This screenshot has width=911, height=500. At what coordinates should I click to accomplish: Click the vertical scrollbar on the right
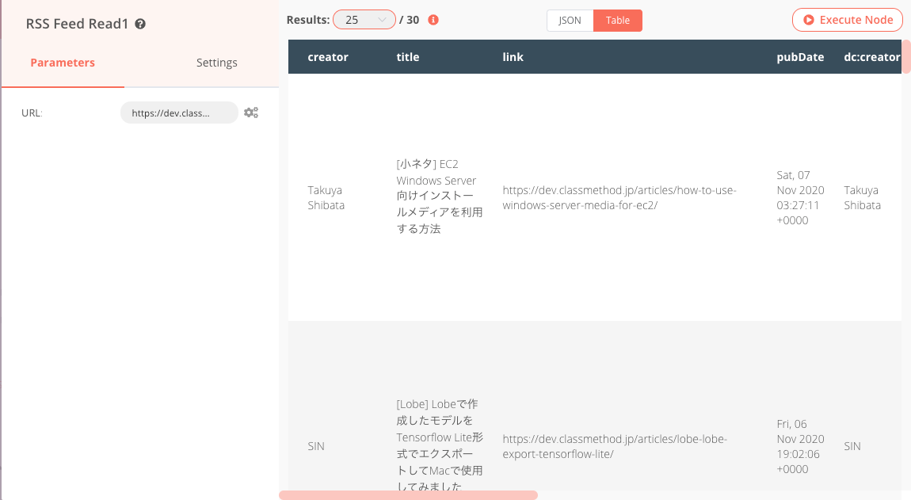point(906,56)
